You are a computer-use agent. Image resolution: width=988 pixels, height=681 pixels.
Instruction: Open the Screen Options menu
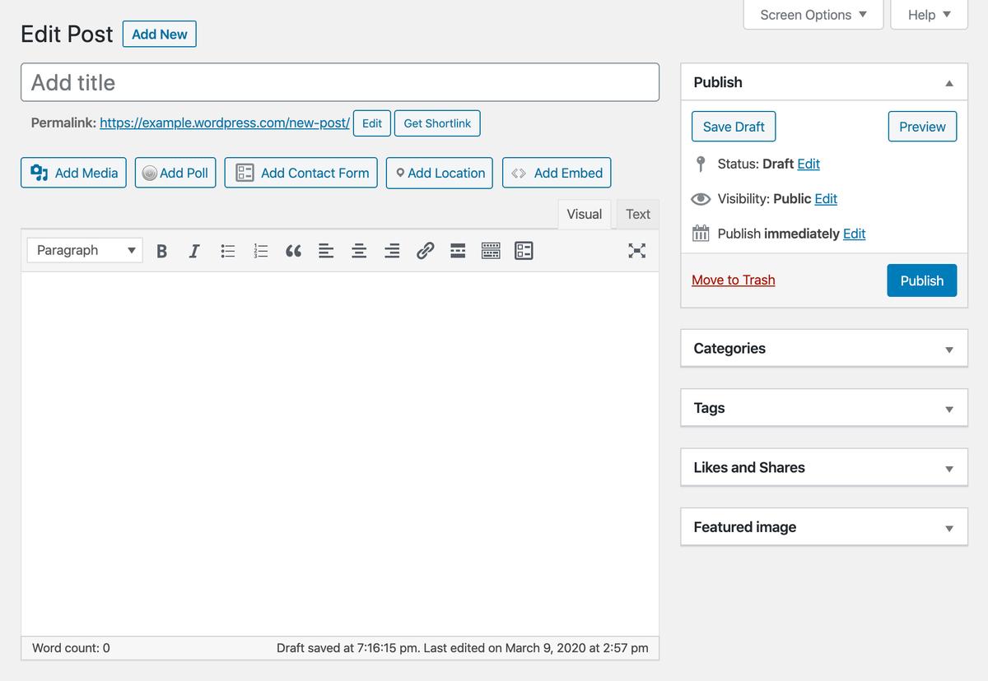coord(813,15)
